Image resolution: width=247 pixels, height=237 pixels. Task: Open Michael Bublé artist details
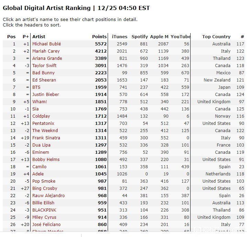pos(46,44)
